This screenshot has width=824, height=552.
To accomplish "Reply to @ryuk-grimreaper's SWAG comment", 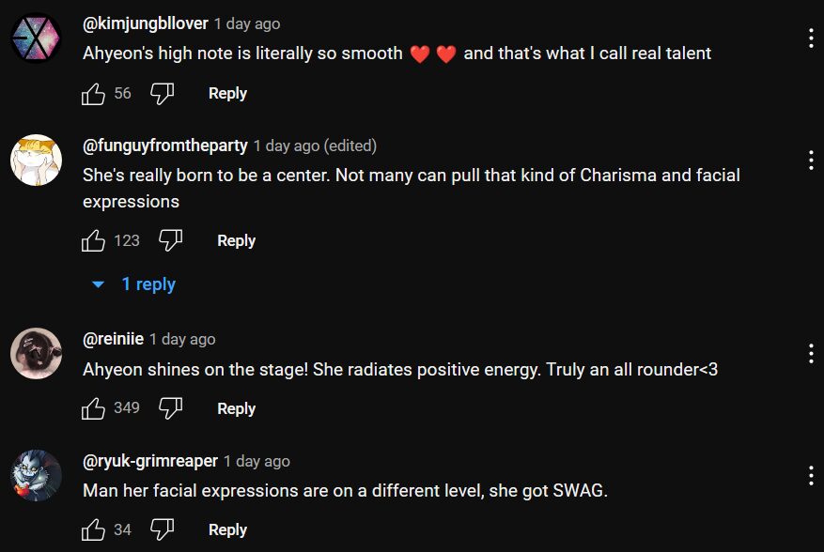I will pos(227,529).
